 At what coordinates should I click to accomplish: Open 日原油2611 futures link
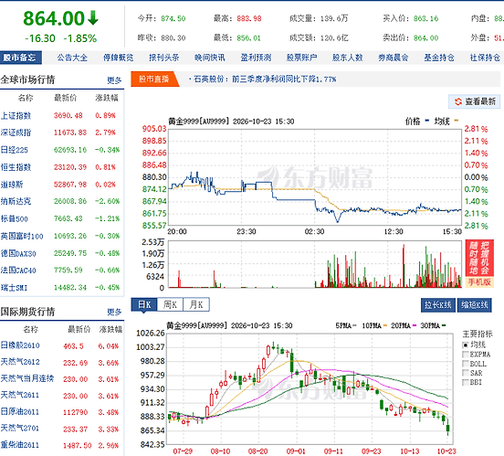(x=20, y=411)
